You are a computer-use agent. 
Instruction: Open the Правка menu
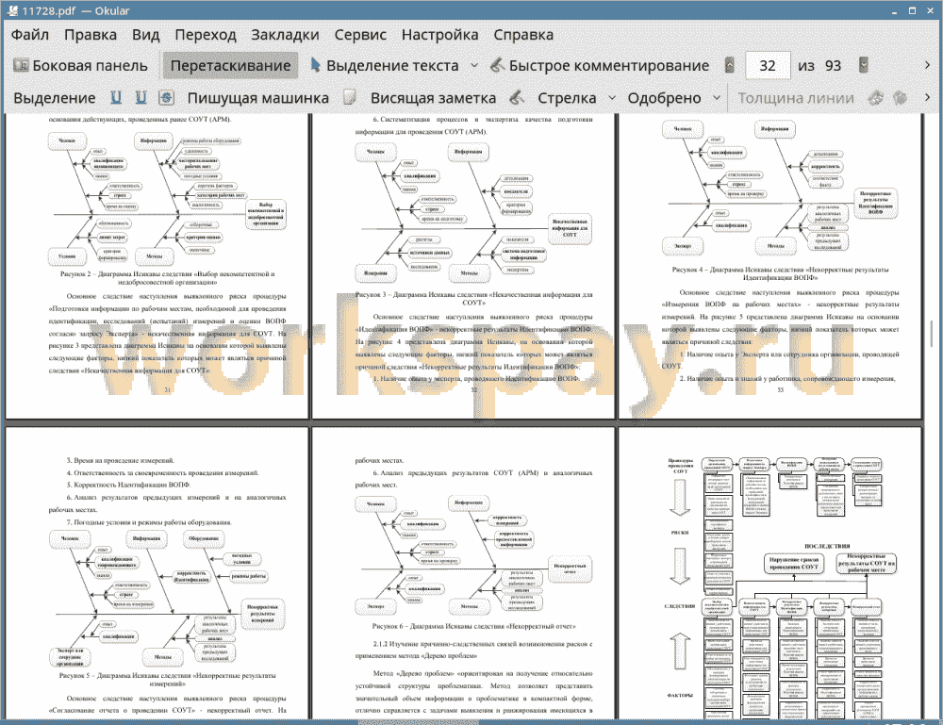tap(91, 35)
